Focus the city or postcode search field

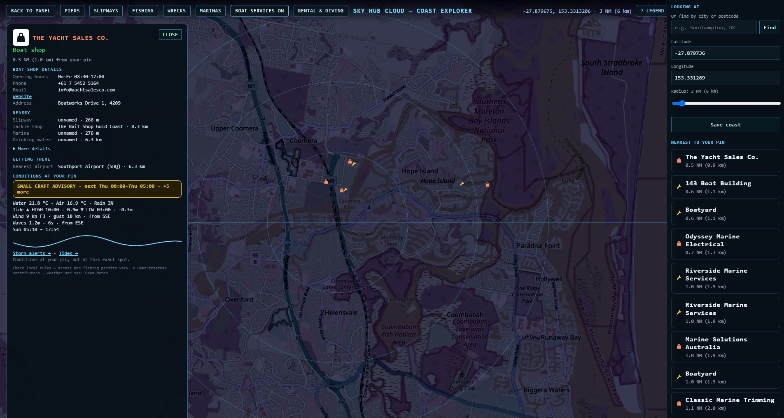point(714,28)
